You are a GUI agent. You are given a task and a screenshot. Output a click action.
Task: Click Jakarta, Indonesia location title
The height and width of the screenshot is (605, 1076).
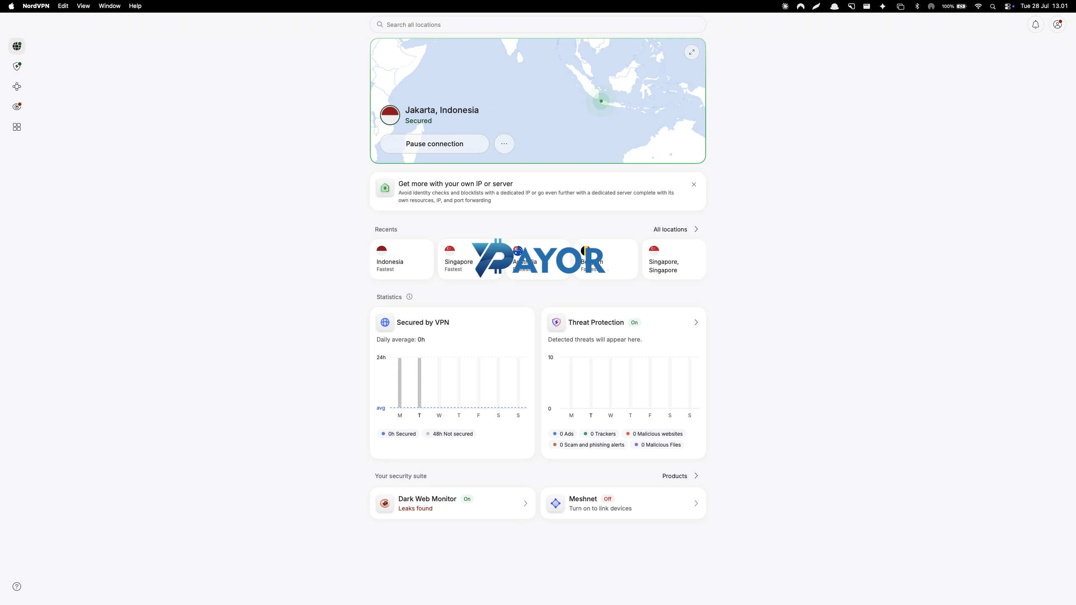point(442,110)
